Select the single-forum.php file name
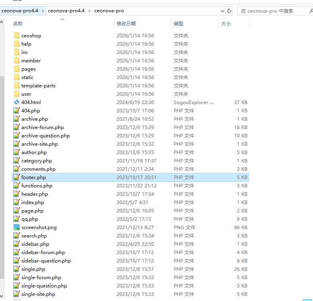The height and width of the screenshot is (301, 313). pos(41,278)
